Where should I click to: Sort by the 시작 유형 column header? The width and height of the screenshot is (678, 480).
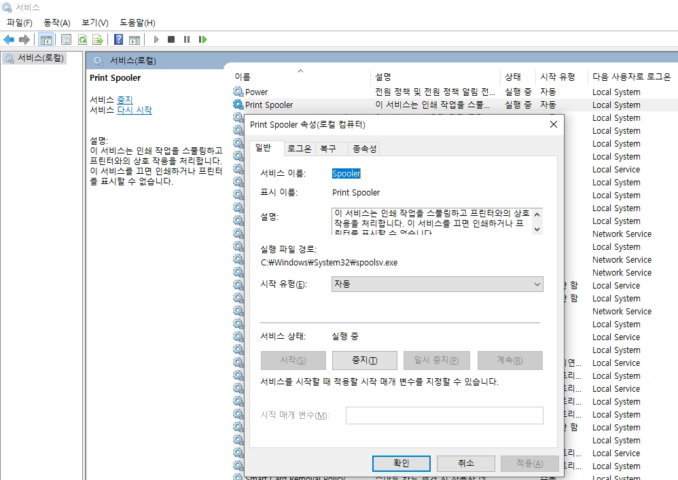click(x=562, y=77)
